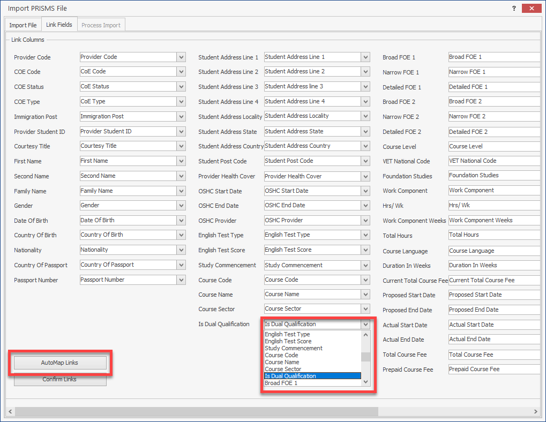Click the AutoMap Links button
The image size is (546, 422).
[59, 363]
